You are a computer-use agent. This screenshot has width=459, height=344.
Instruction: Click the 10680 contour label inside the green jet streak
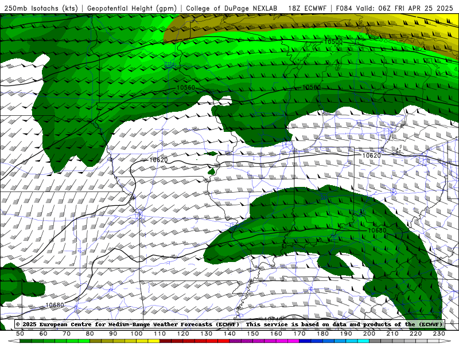tap(377, 230)
